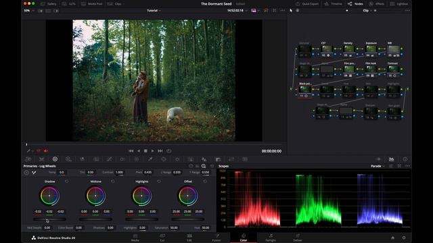Toggle the Media Pool panel
Screen dimensions: 433x243
point(92,4)
